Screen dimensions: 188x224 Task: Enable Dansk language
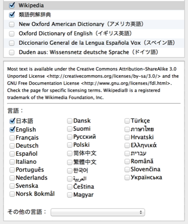pyautogui.click(x=70, y=121)
